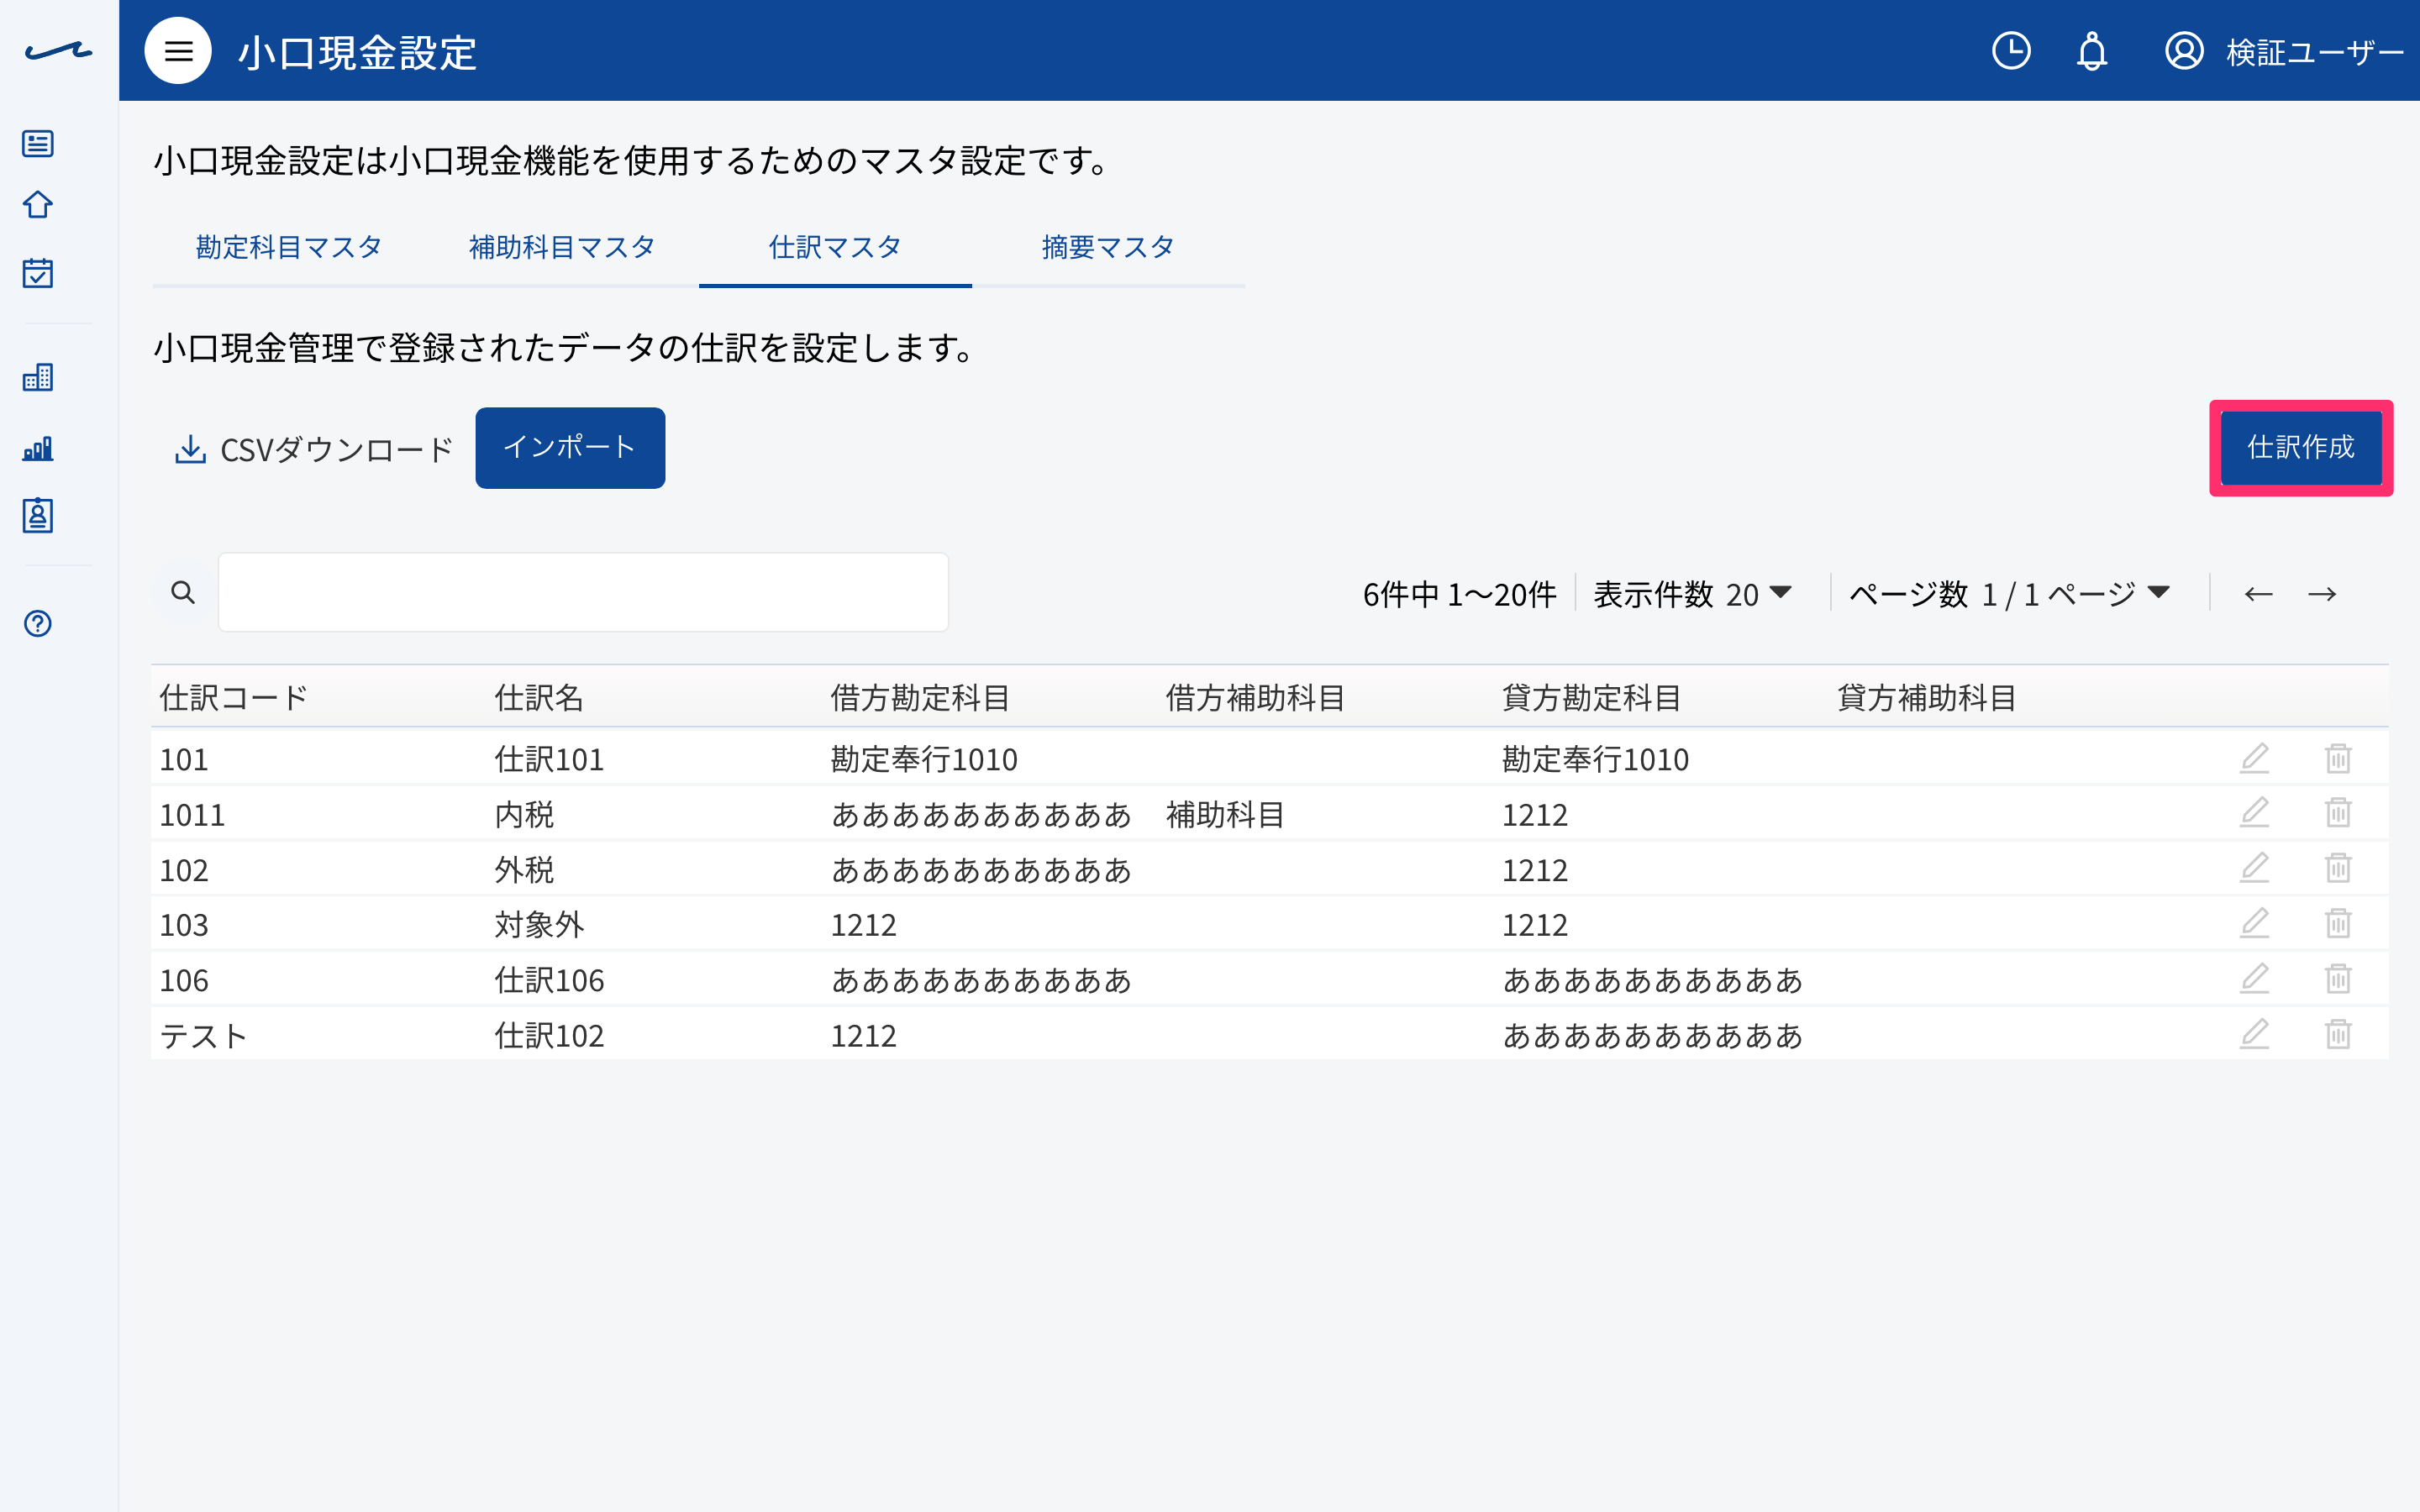Edit row 1011 内税 pencil icon

coord(2254,813)
